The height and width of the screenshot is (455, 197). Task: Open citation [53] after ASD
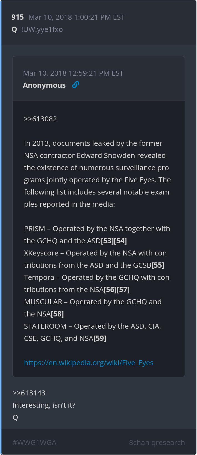pos(107,241)
